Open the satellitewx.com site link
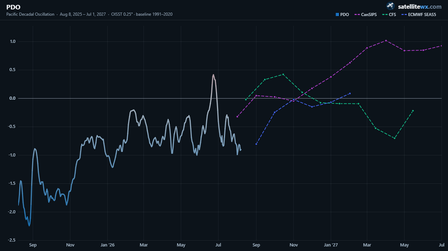The image size is (448, 251). 419,7
